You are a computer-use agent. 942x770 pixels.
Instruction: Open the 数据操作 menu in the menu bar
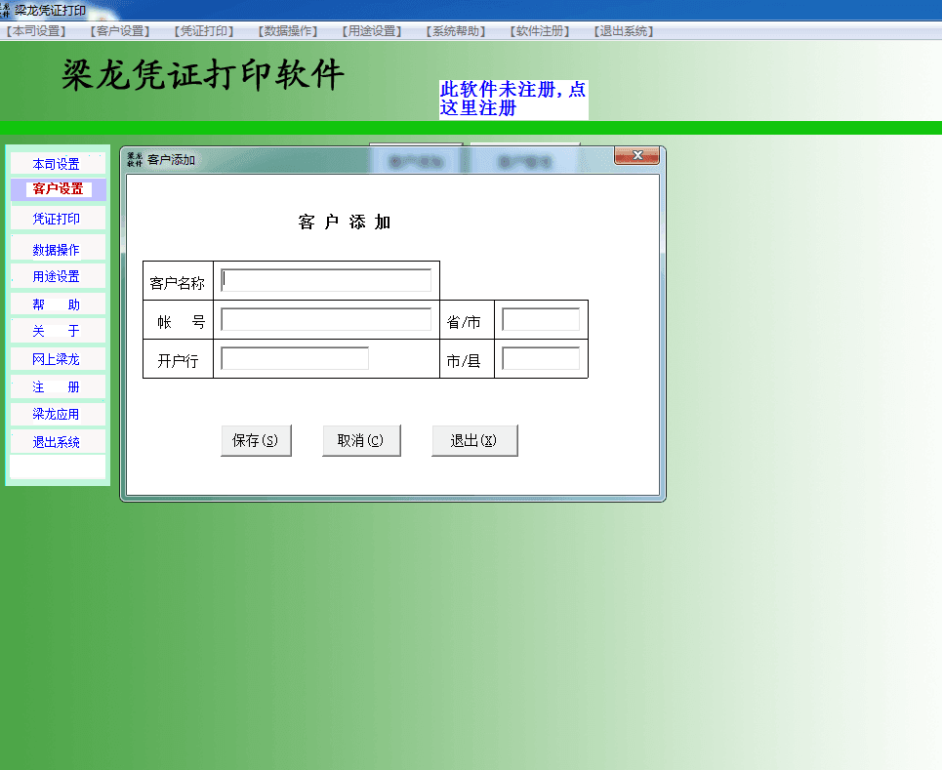288,30
